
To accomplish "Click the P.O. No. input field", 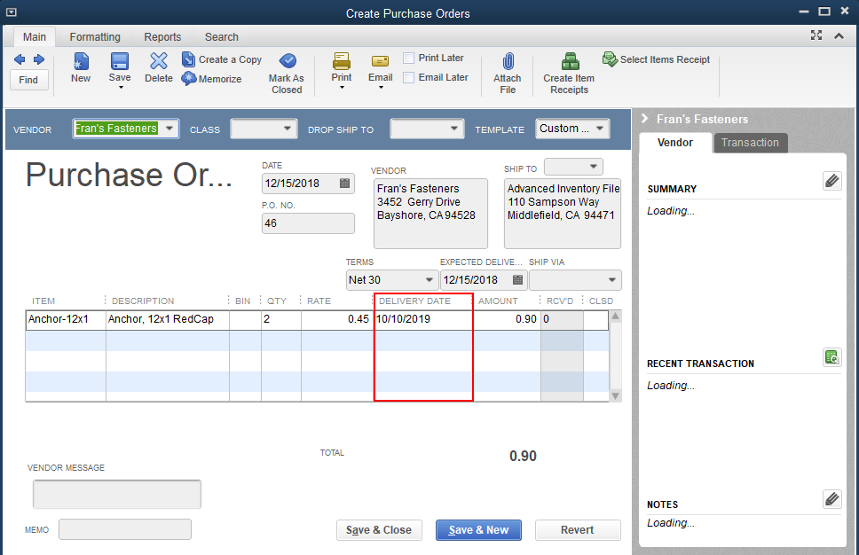I will [308, 223].
